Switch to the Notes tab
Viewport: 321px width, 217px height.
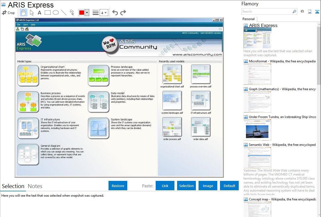click(x=35, y=186)
